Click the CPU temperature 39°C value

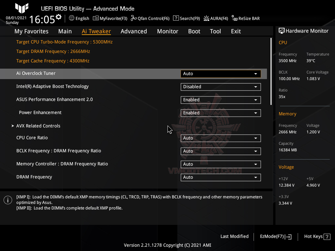311,61
